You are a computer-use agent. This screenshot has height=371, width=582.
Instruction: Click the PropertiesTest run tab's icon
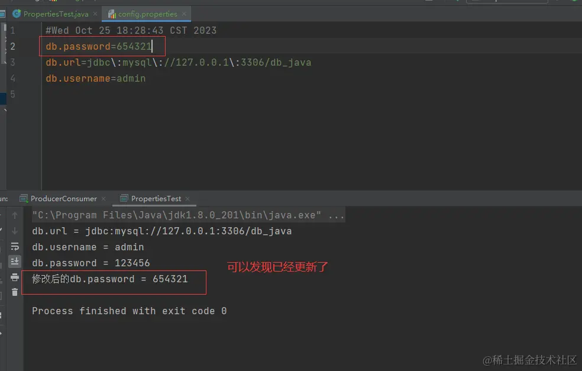(x=124, y=199)
